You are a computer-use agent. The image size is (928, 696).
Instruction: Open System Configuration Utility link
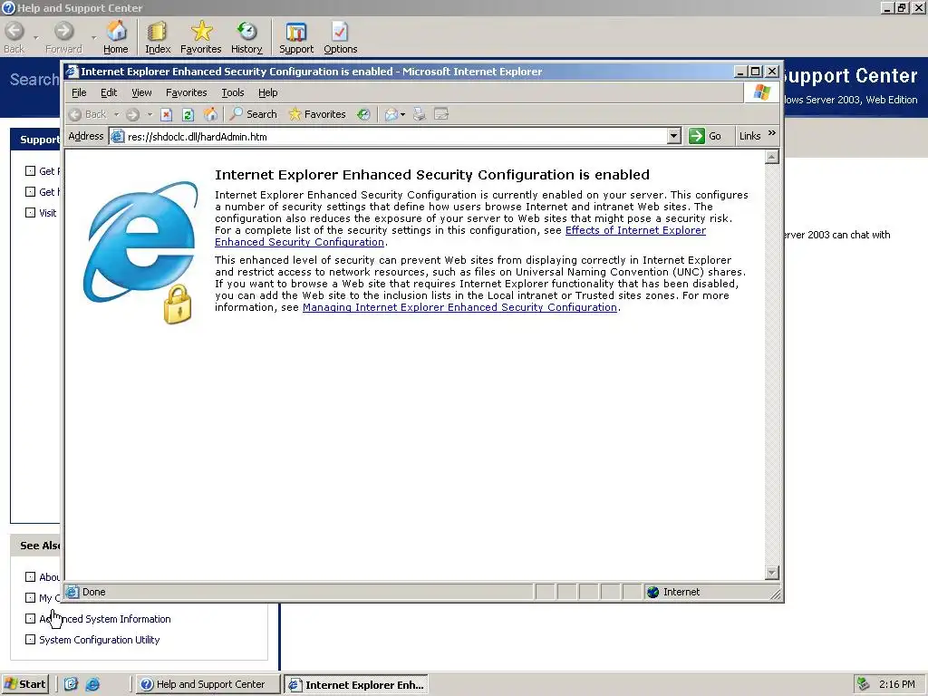[100, 640]
